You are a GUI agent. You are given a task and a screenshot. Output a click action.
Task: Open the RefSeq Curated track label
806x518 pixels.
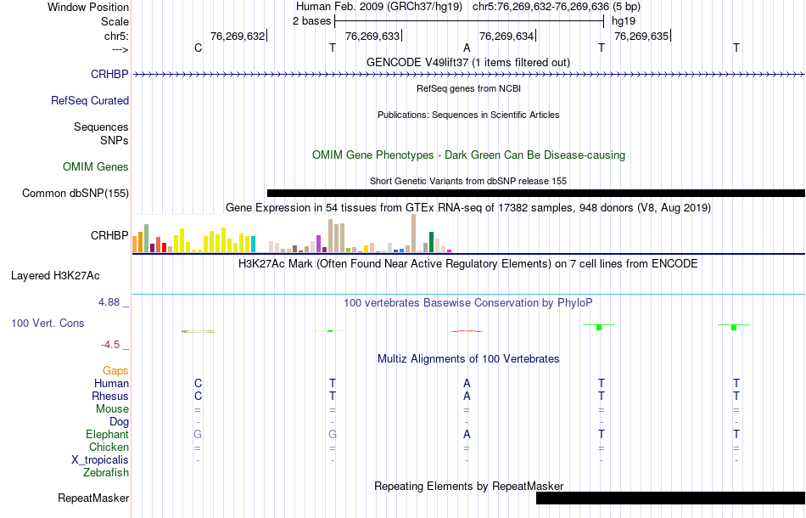point(89,100)
